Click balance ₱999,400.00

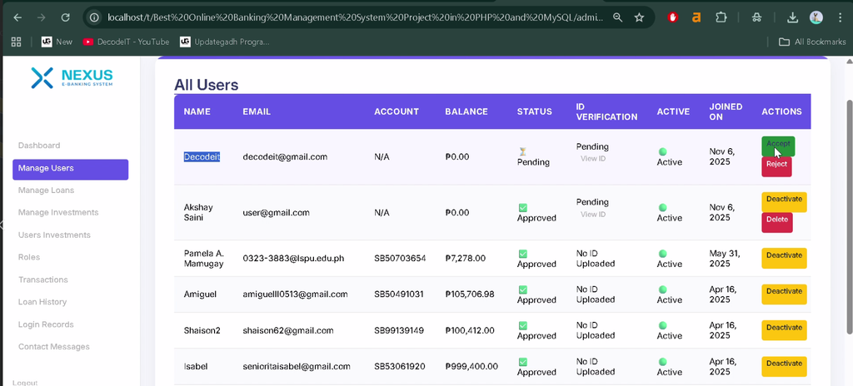471,366
